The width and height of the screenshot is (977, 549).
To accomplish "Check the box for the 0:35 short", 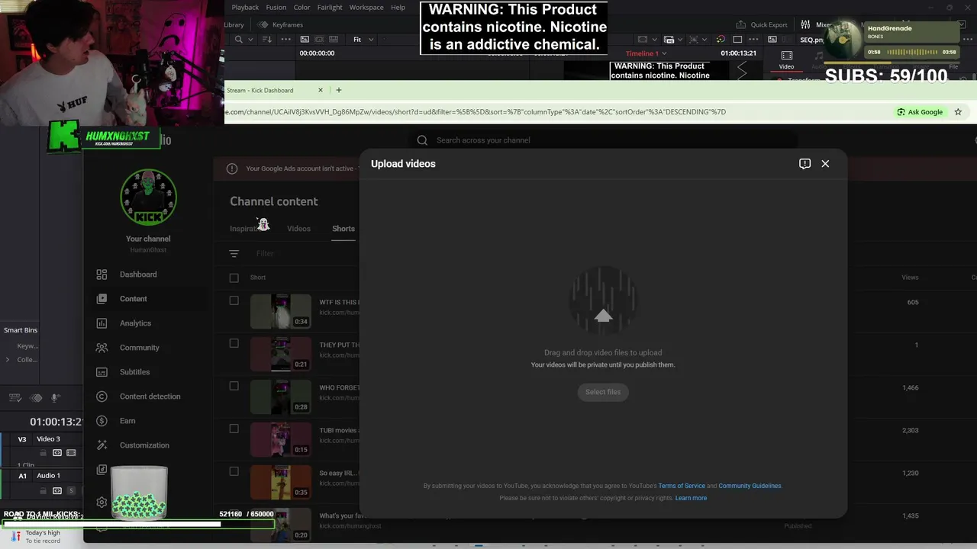I will pos(234,471).
